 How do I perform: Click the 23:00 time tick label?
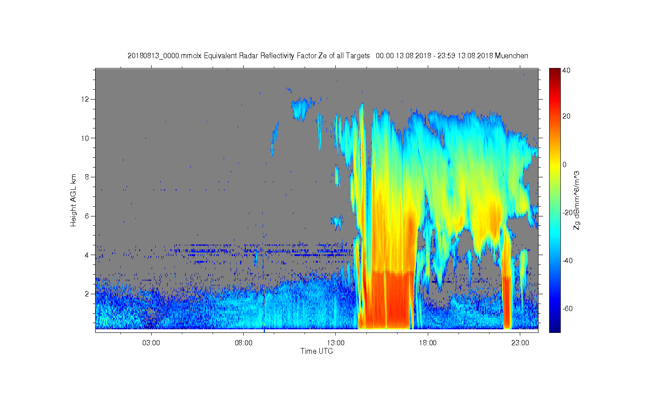click(x=520, y=343)
